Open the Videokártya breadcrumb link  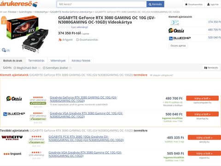click(x=41, y=12)
